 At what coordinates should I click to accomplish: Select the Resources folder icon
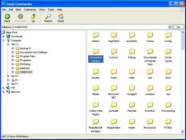(x=150, y=122)
